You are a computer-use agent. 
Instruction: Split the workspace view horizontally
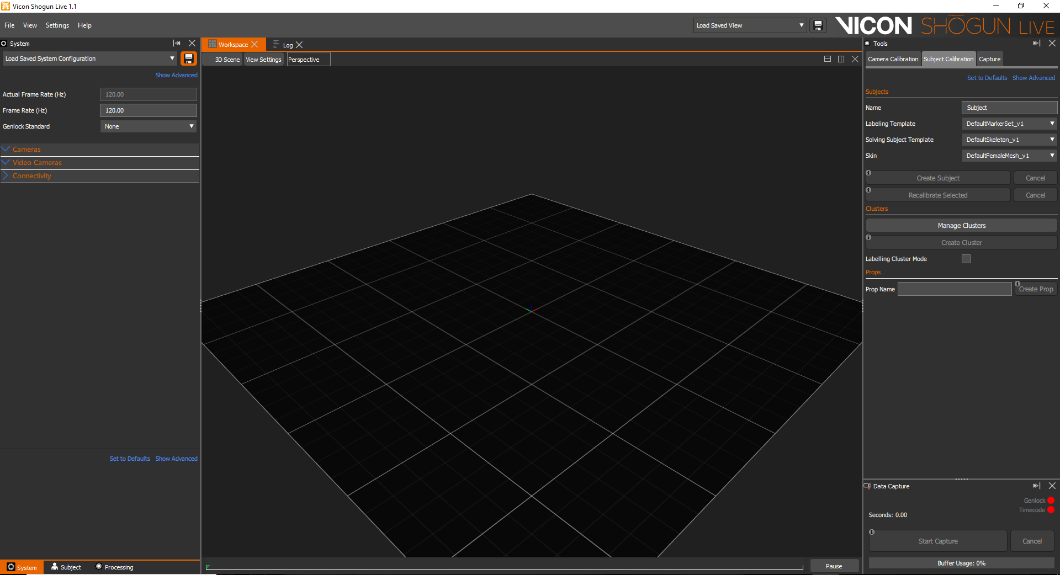pyautogui.click(x=827, y=59)
